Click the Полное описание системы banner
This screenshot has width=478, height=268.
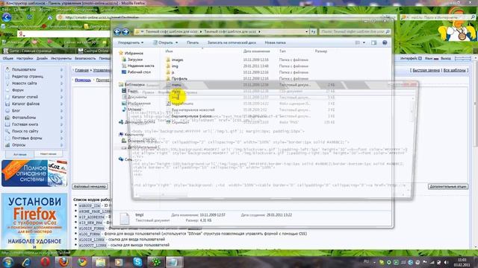(x=34, y=173)
